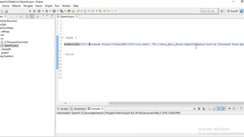Open the Project menu
This screenshot has width=244, height=137.
pyautogui.click(x=48, y=6)
